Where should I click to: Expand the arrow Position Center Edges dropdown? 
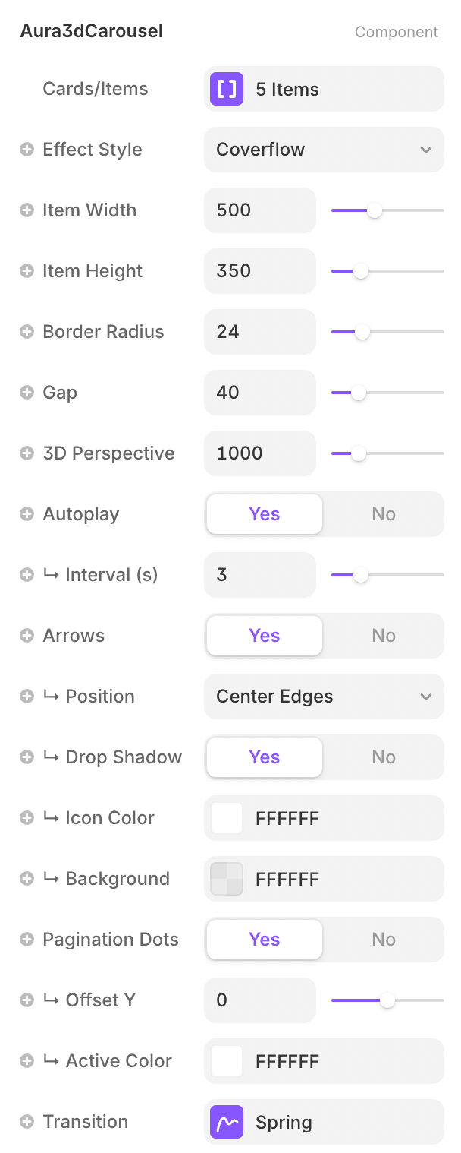click(324, 697)
